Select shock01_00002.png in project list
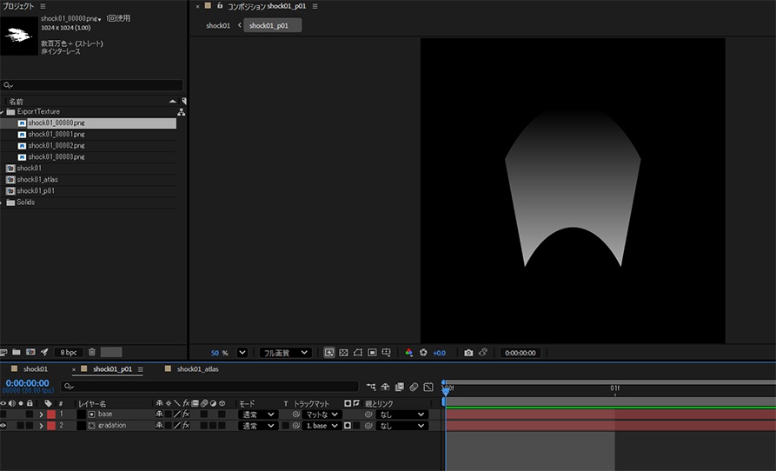 [x=56, y=145]
